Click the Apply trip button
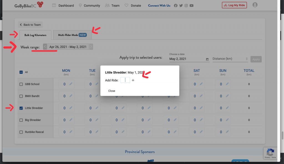284x164 pixels. click(256, 59)
